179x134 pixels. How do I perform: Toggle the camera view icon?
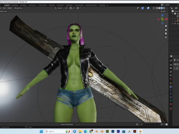(166, 33)
